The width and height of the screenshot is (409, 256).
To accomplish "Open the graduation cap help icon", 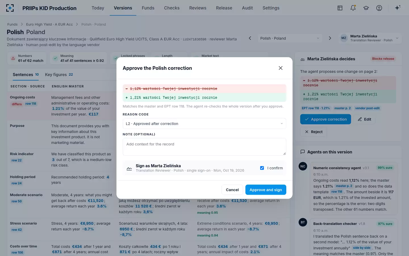I will [366, 8].
